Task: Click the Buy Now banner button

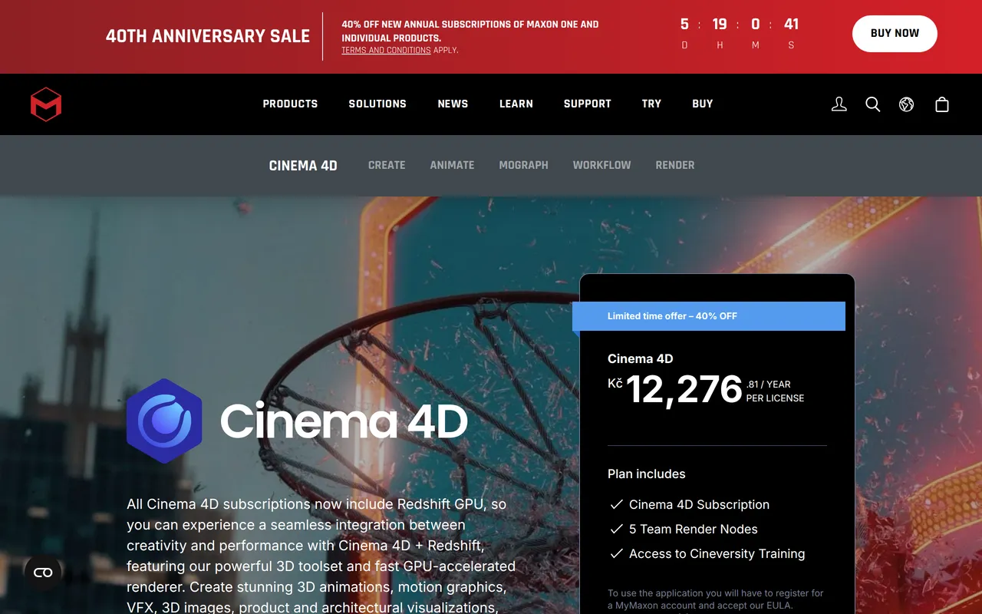Action: coord(895,34)
